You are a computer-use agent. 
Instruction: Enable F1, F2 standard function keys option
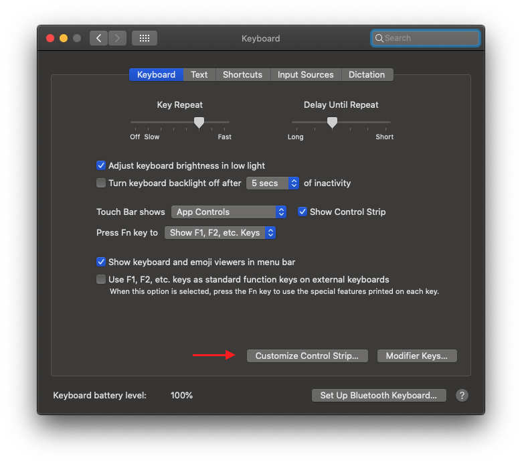pos(101,279)
